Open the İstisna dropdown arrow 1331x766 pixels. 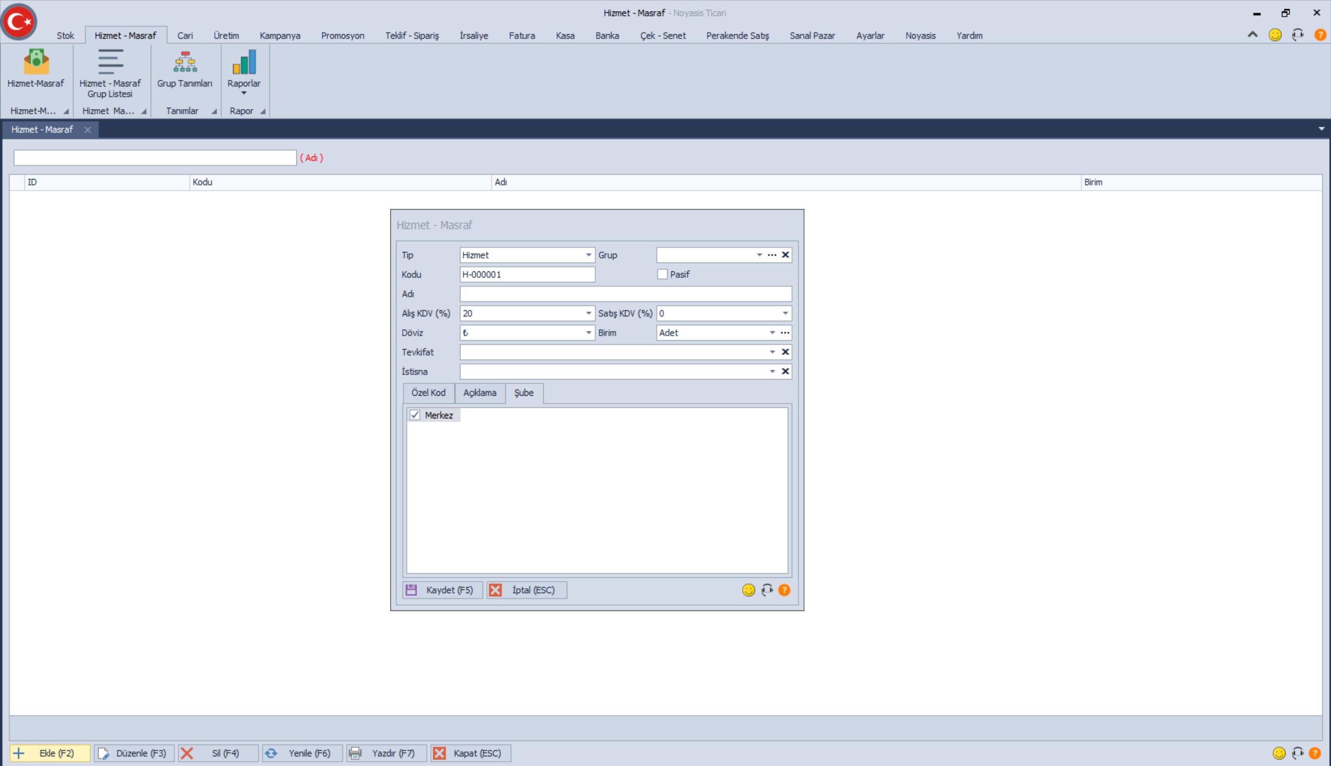(x=772, y=371)
